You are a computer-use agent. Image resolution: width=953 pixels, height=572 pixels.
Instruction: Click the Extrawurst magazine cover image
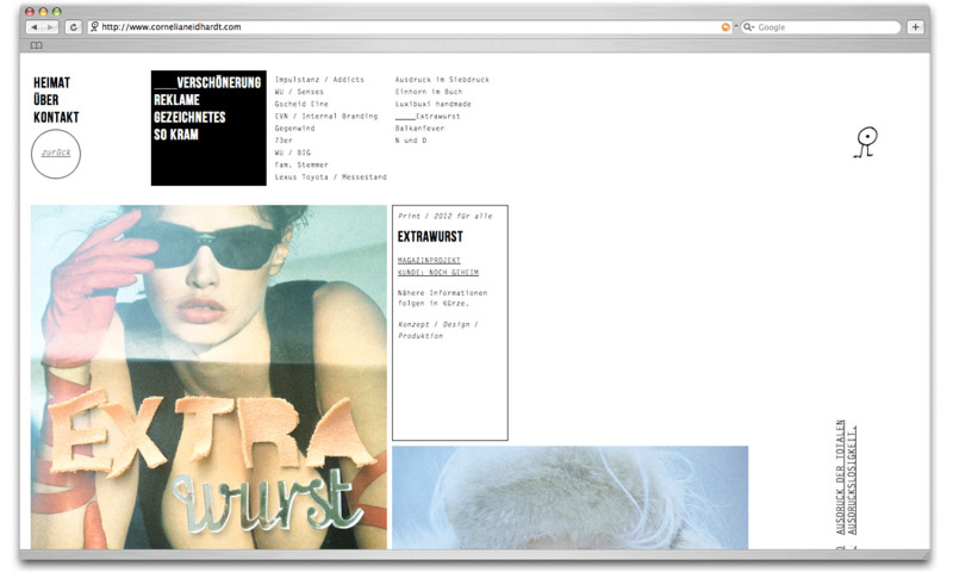coord(208,376)
